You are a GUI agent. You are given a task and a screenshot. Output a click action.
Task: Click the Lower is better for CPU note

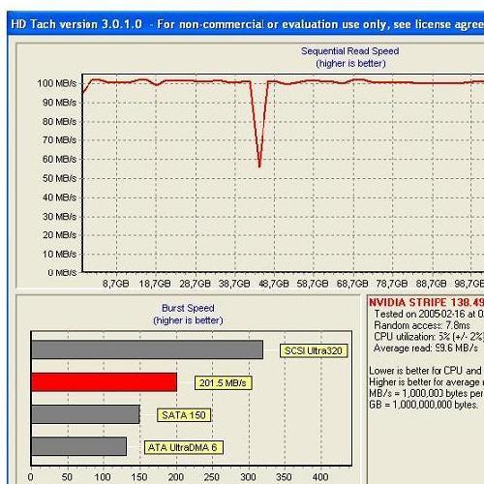426,371
